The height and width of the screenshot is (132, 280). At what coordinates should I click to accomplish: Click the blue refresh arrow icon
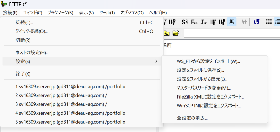point(256,22)
